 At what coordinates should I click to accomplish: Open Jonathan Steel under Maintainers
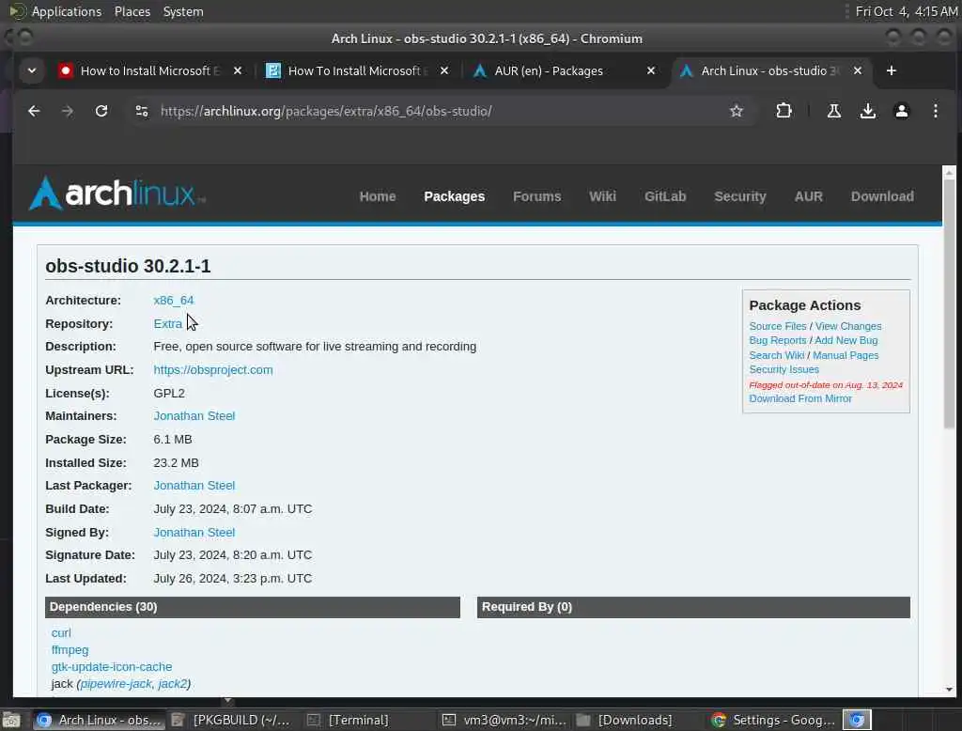pos(194,416)
